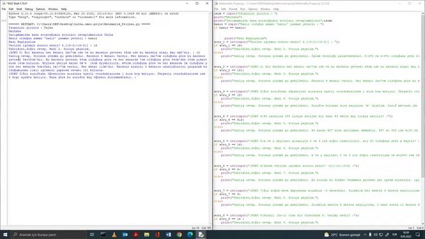Image resolution: width=425 pixels, height=239 pixels.
Task: Click the SORU 3 question prompt in the shell
Action: point(108,75)
